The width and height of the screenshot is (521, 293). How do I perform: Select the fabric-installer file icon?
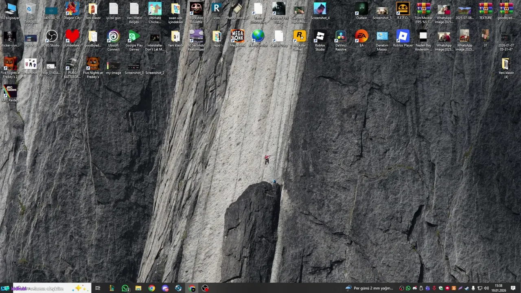237,11
